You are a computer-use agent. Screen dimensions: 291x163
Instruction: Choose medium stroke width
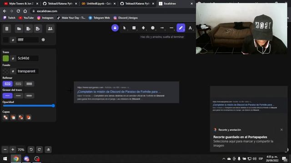coord(18,96)
